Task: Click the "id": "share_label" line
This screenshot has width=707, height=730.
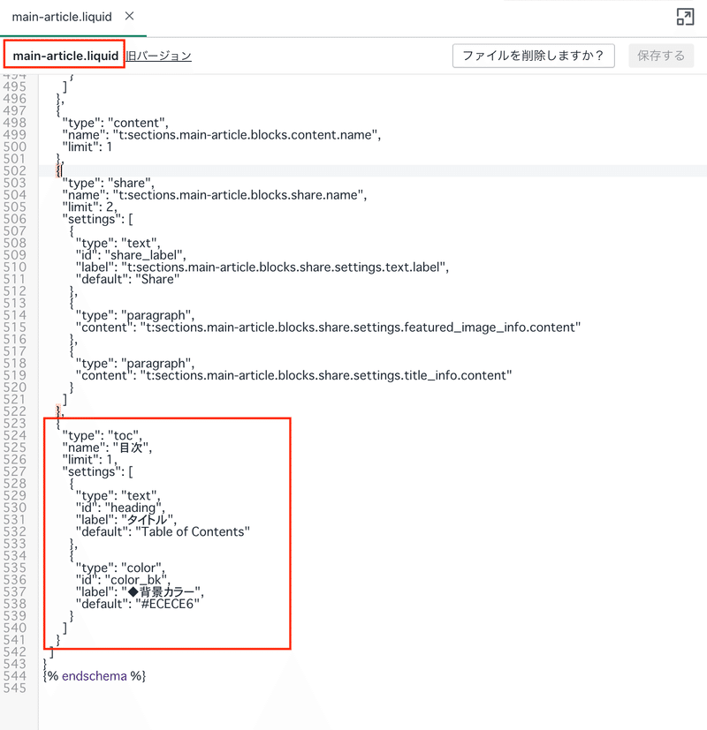Action: (x=131, y=255)
